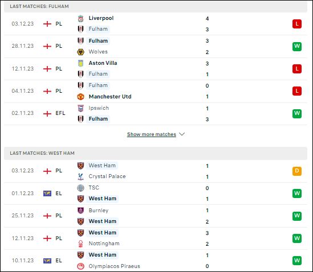
Task: Click the chevron next to Show more matches
Action: click(182, 134)
